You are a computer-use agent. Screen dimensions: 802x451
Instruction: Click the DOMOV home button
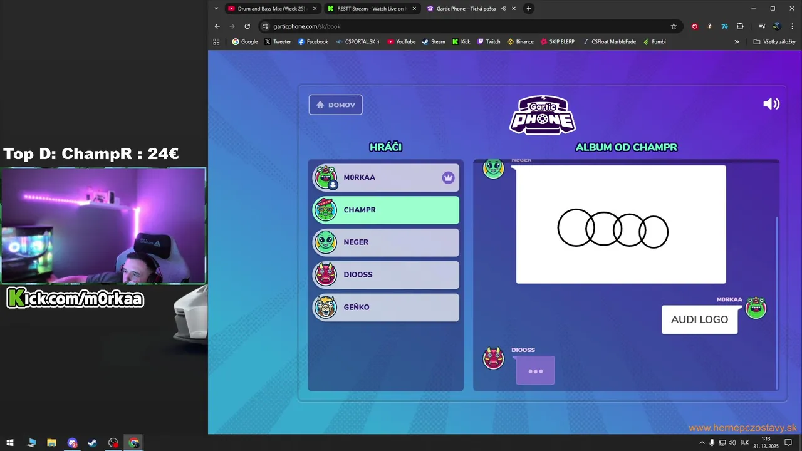pos(335,105)
